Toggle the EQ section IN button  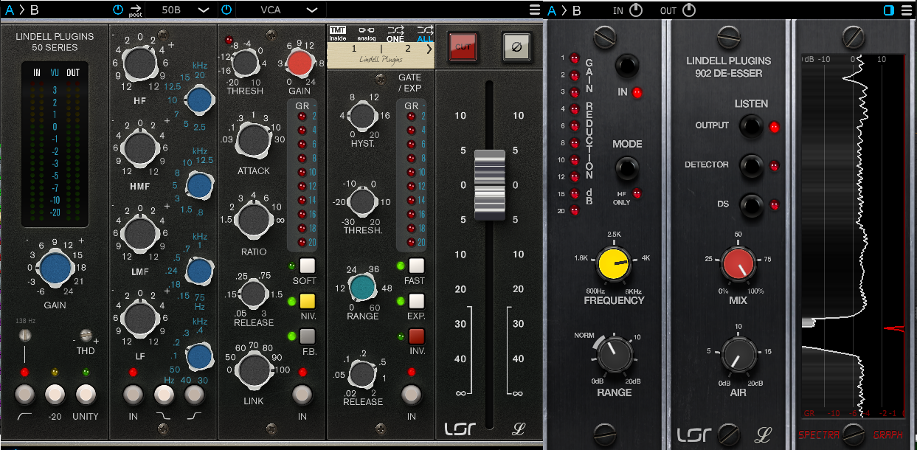(134, 395)
